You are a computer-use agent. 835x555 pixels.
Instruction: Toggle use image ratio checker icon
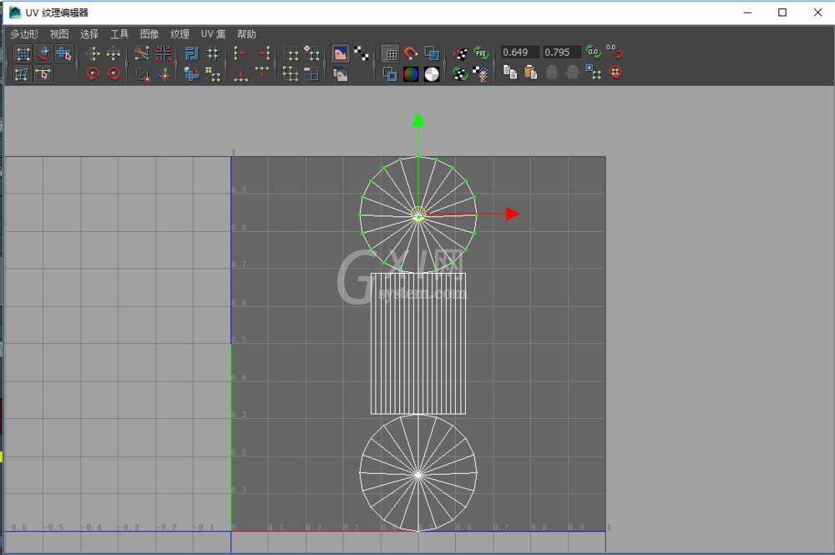click(x=481, y=74)
